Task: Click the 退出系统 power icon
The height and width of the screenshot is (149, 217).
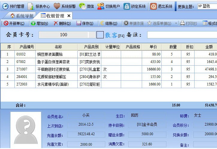Action: coord(153,6)
